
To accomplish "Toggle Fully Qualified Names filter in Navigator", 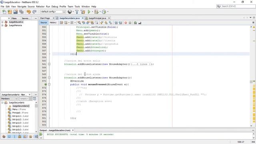I will click(30, 136).
